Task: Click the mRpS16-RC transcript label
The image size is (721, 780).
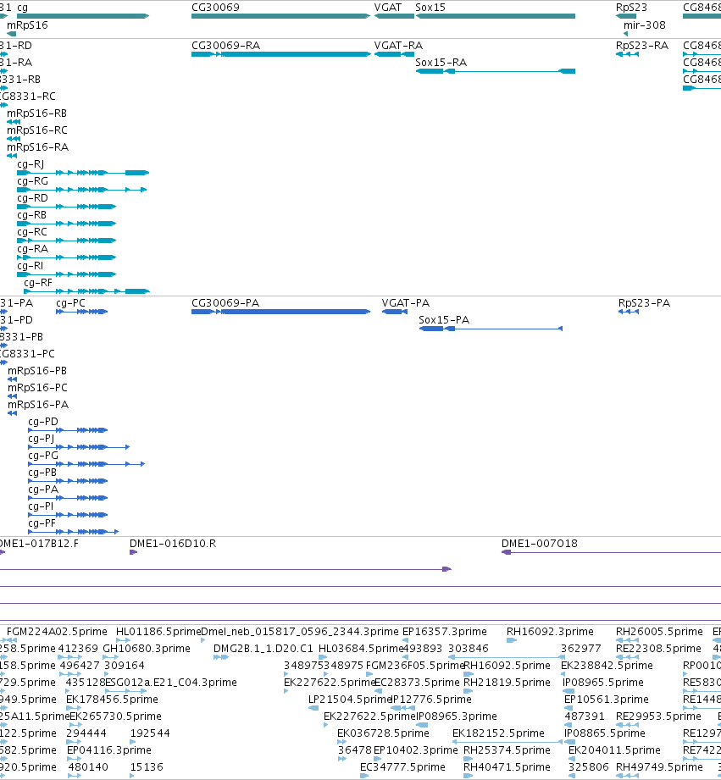Action: 37,130
